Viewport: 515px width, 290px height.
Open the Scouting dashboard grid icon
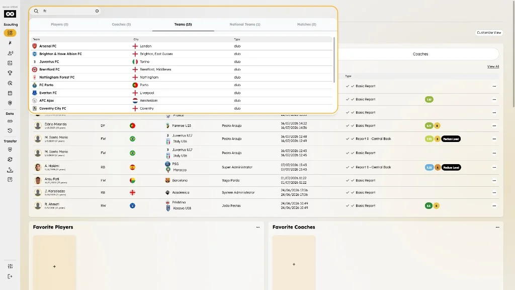(x=10, y=33)
